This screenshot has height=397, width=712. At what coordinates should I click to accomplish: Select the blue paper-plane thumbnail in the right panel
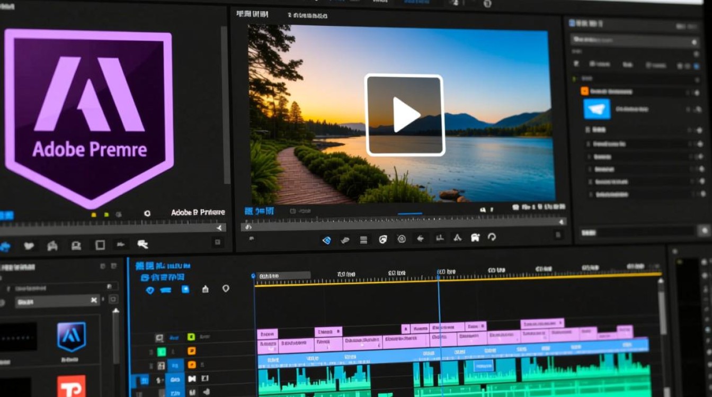(x=597, y=109)
